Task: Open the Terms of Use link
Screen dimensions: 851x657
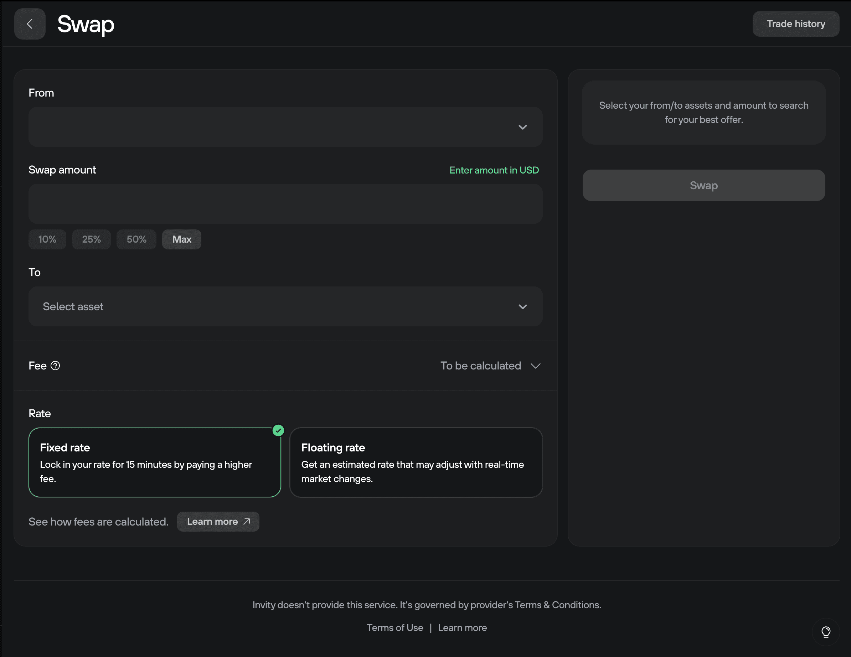Action: click(x=395, y=628)
